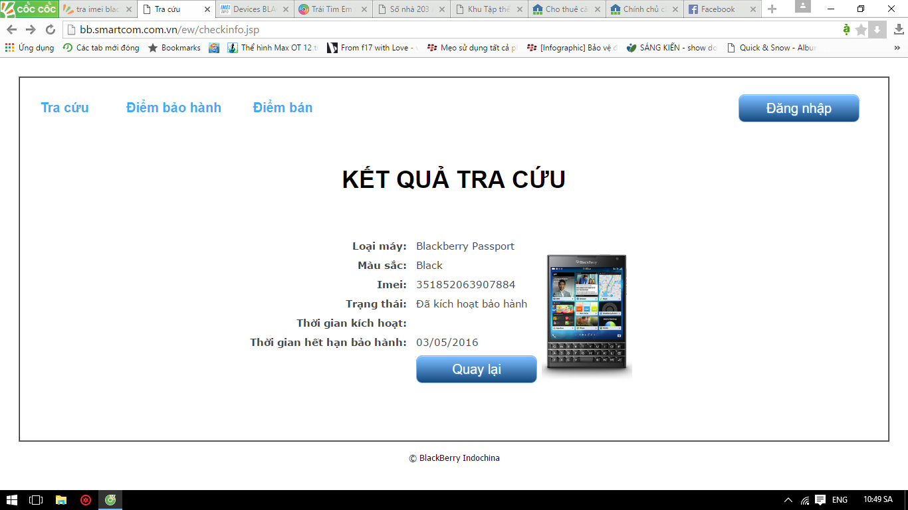Open the downloads icon beside the address bar
The image size is (908, 510).
pos(899,30)
